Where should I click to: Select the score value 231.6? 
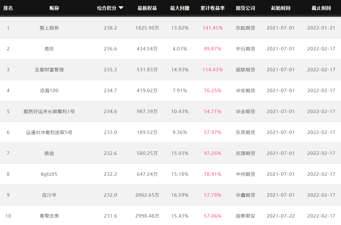[110, 216]
